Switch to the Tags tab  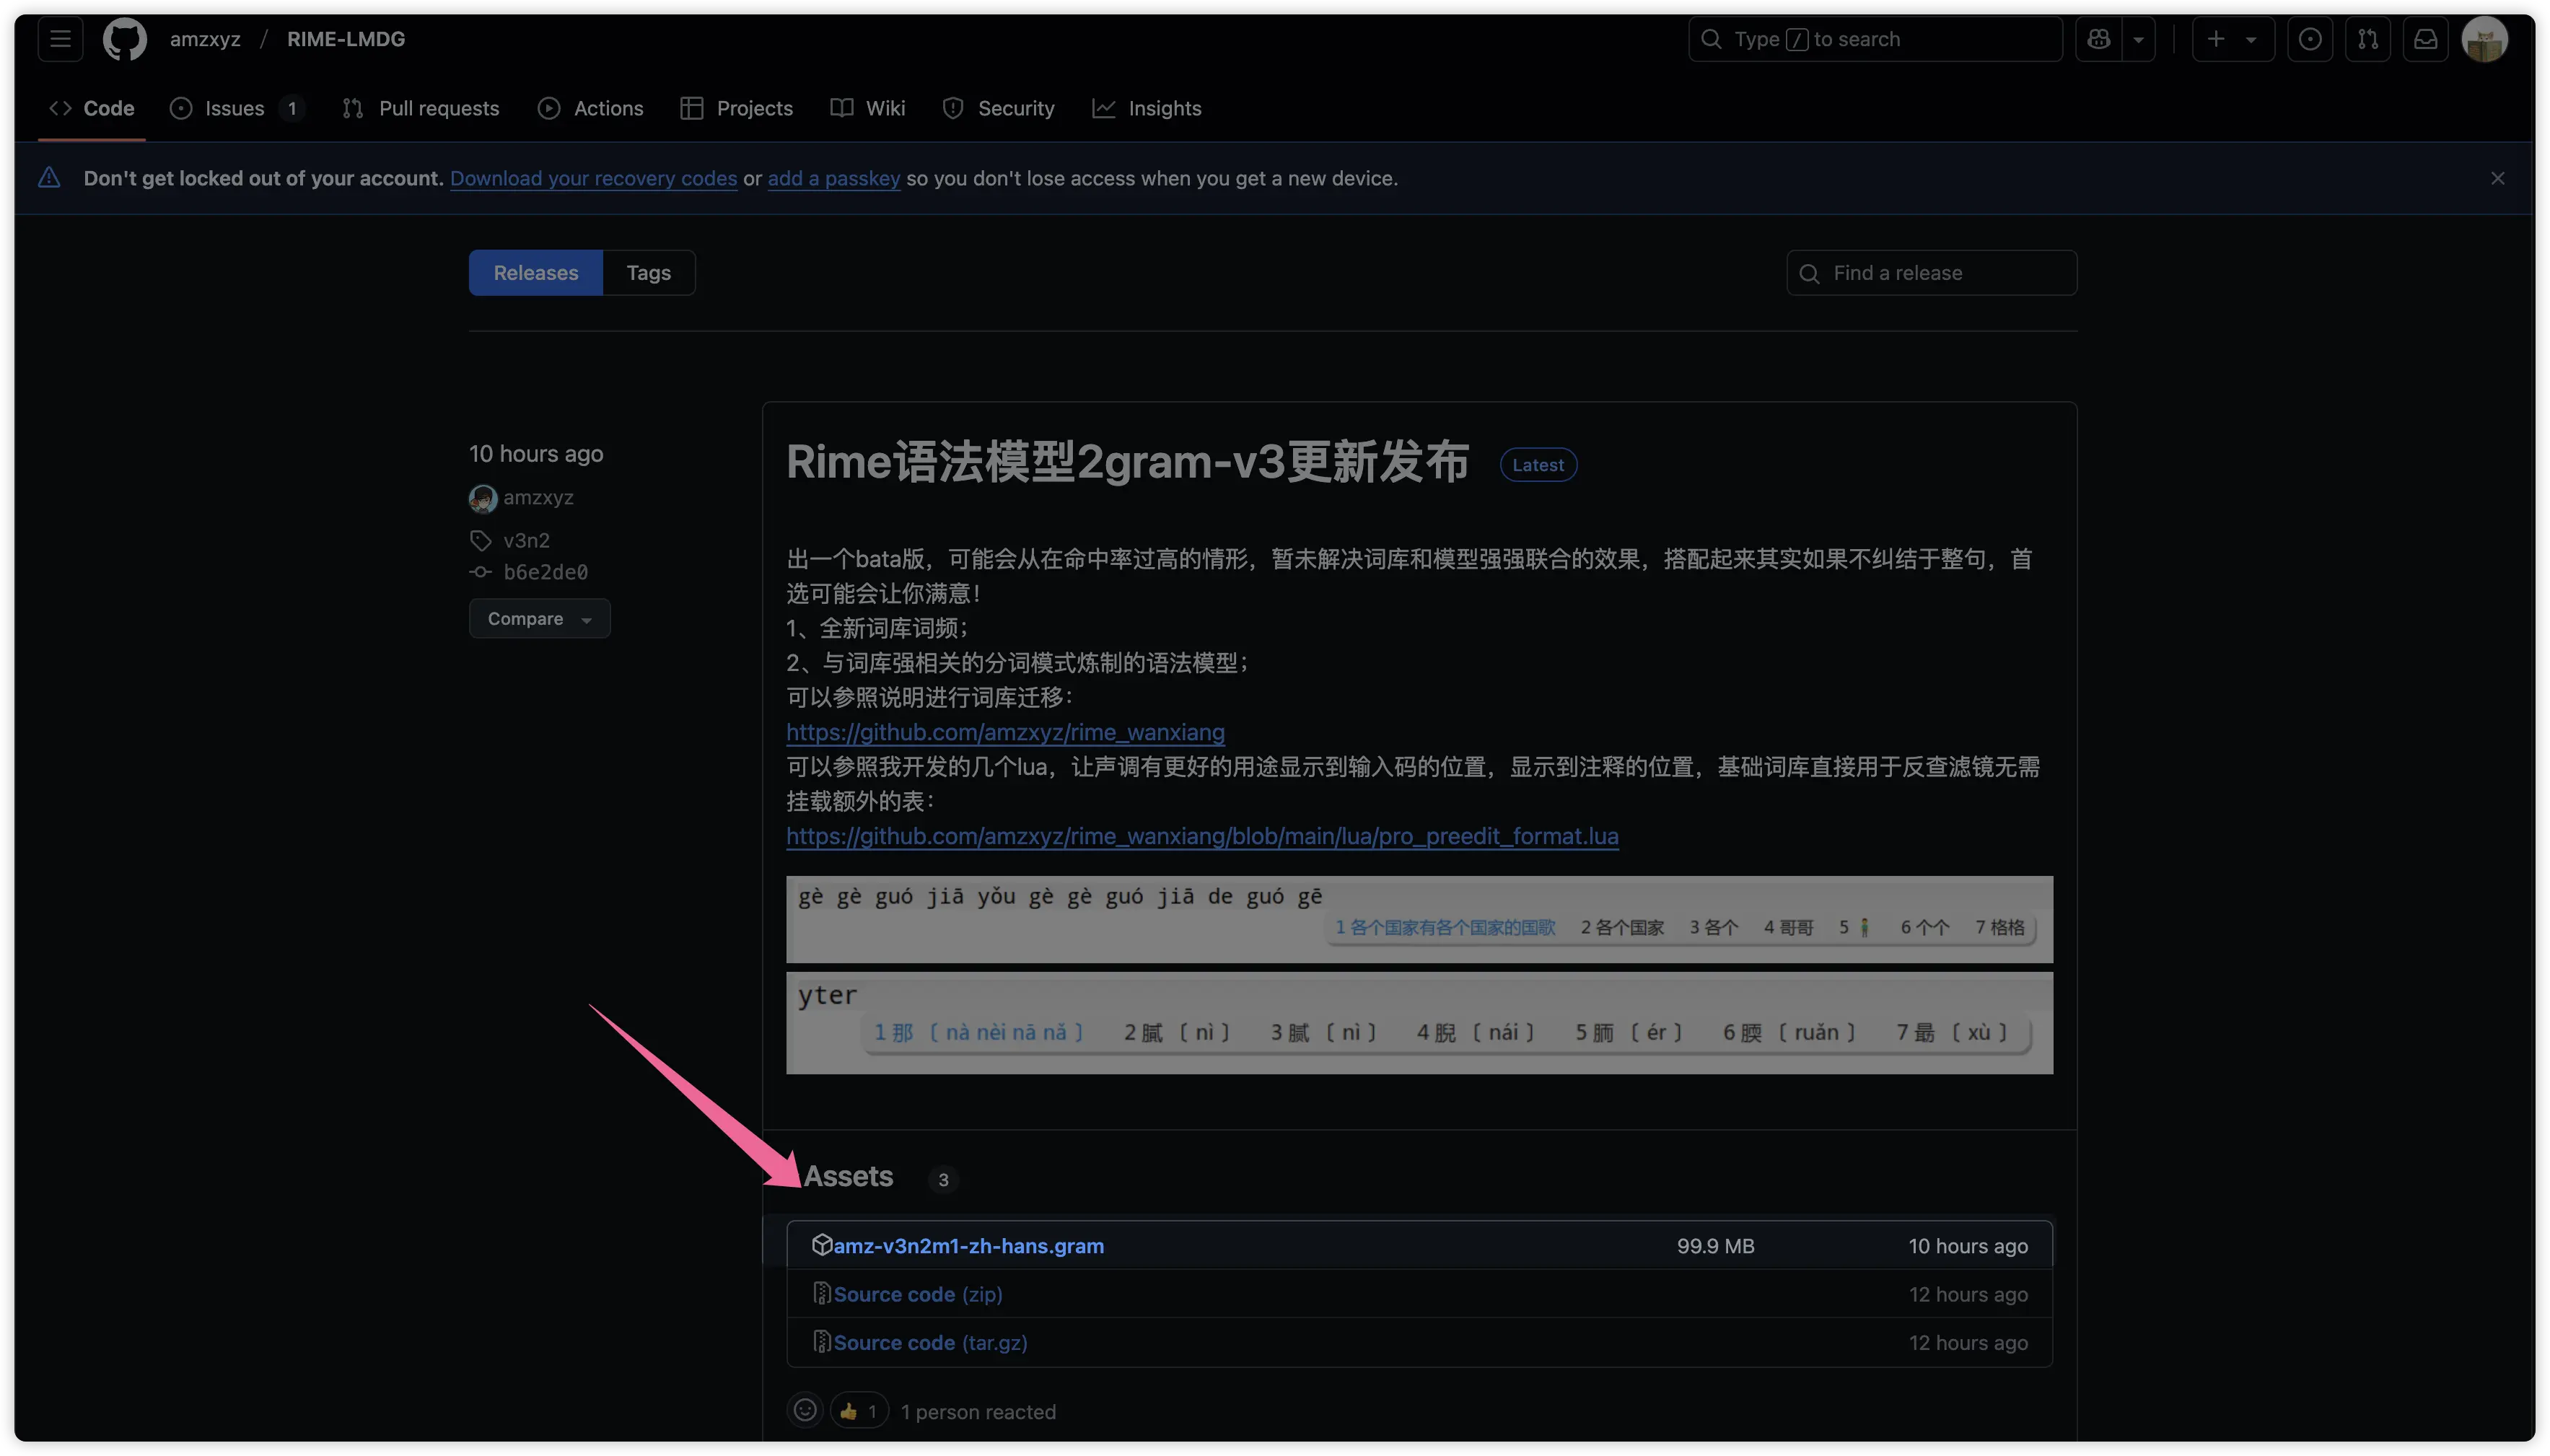click(648, 271)
